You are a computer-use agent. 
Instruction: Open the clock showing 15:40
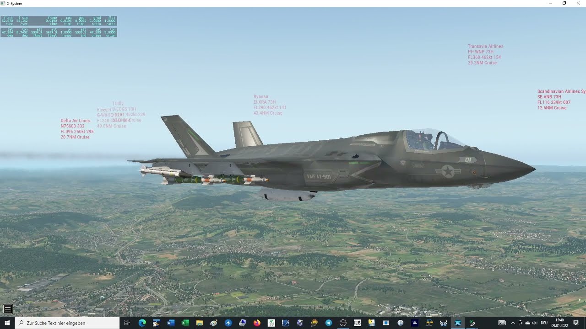point(559,323)
